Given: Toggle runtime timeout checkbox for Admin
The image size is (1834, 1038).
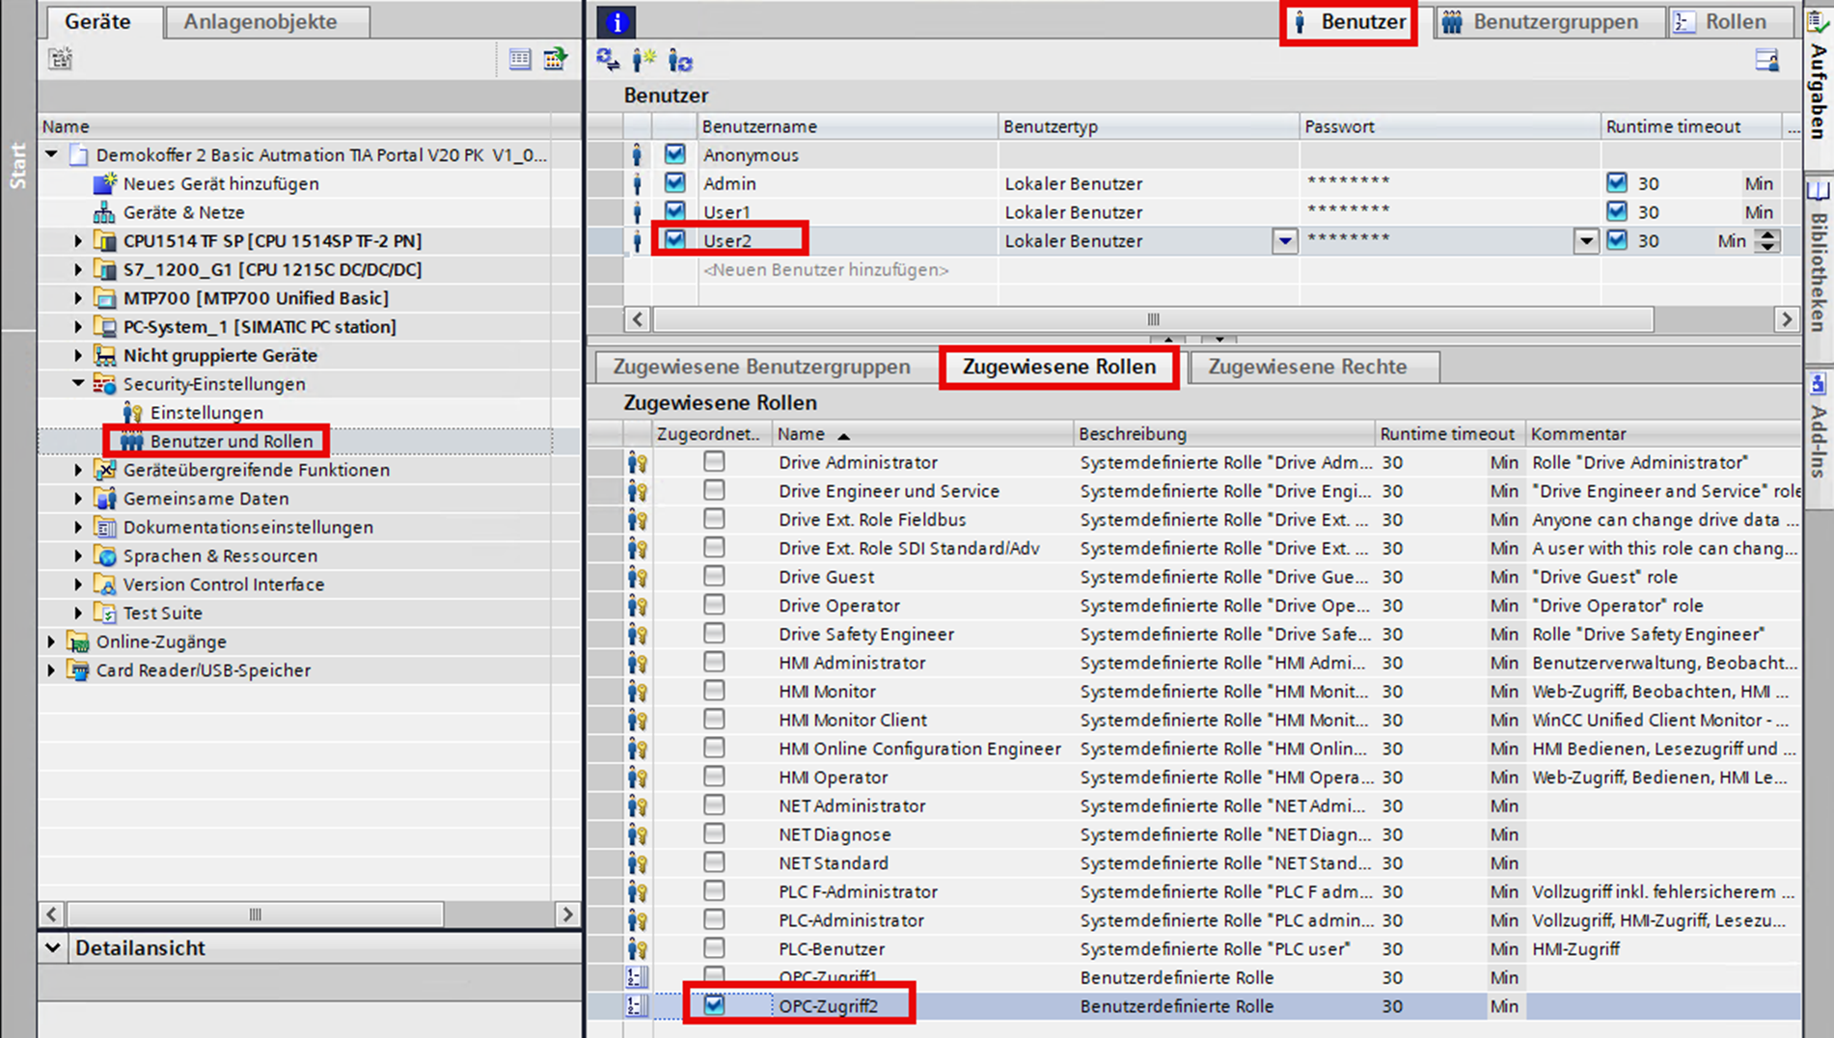Looking at the screenshot, I should click(1617, 182).
